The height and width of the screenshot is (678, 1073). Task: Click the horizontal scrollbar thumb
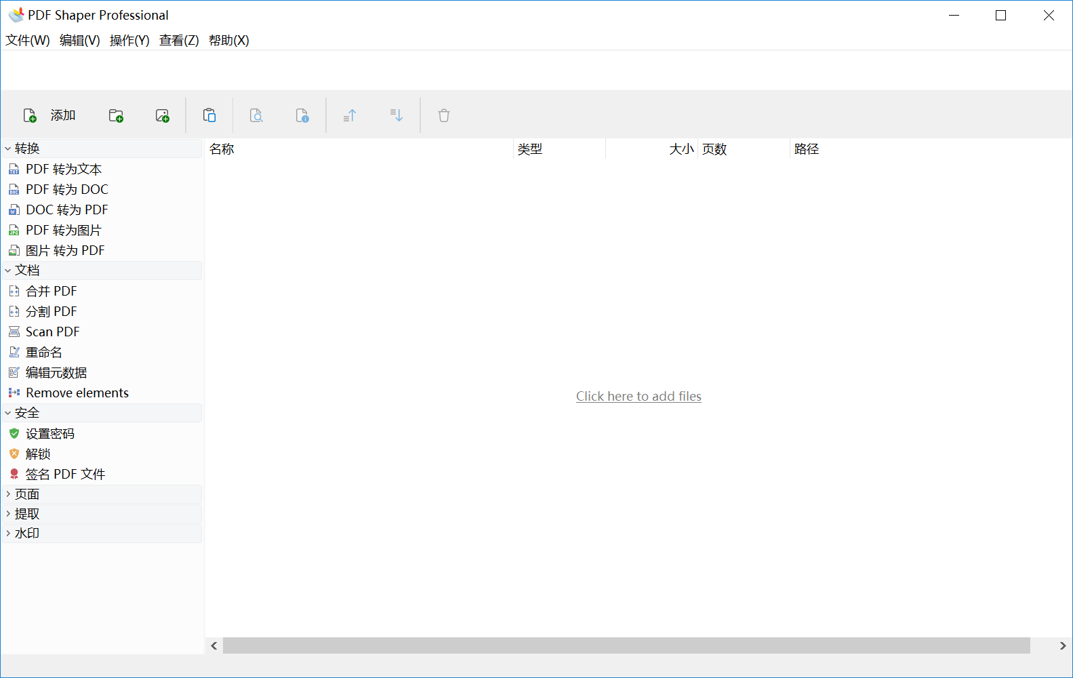(626, 646)
